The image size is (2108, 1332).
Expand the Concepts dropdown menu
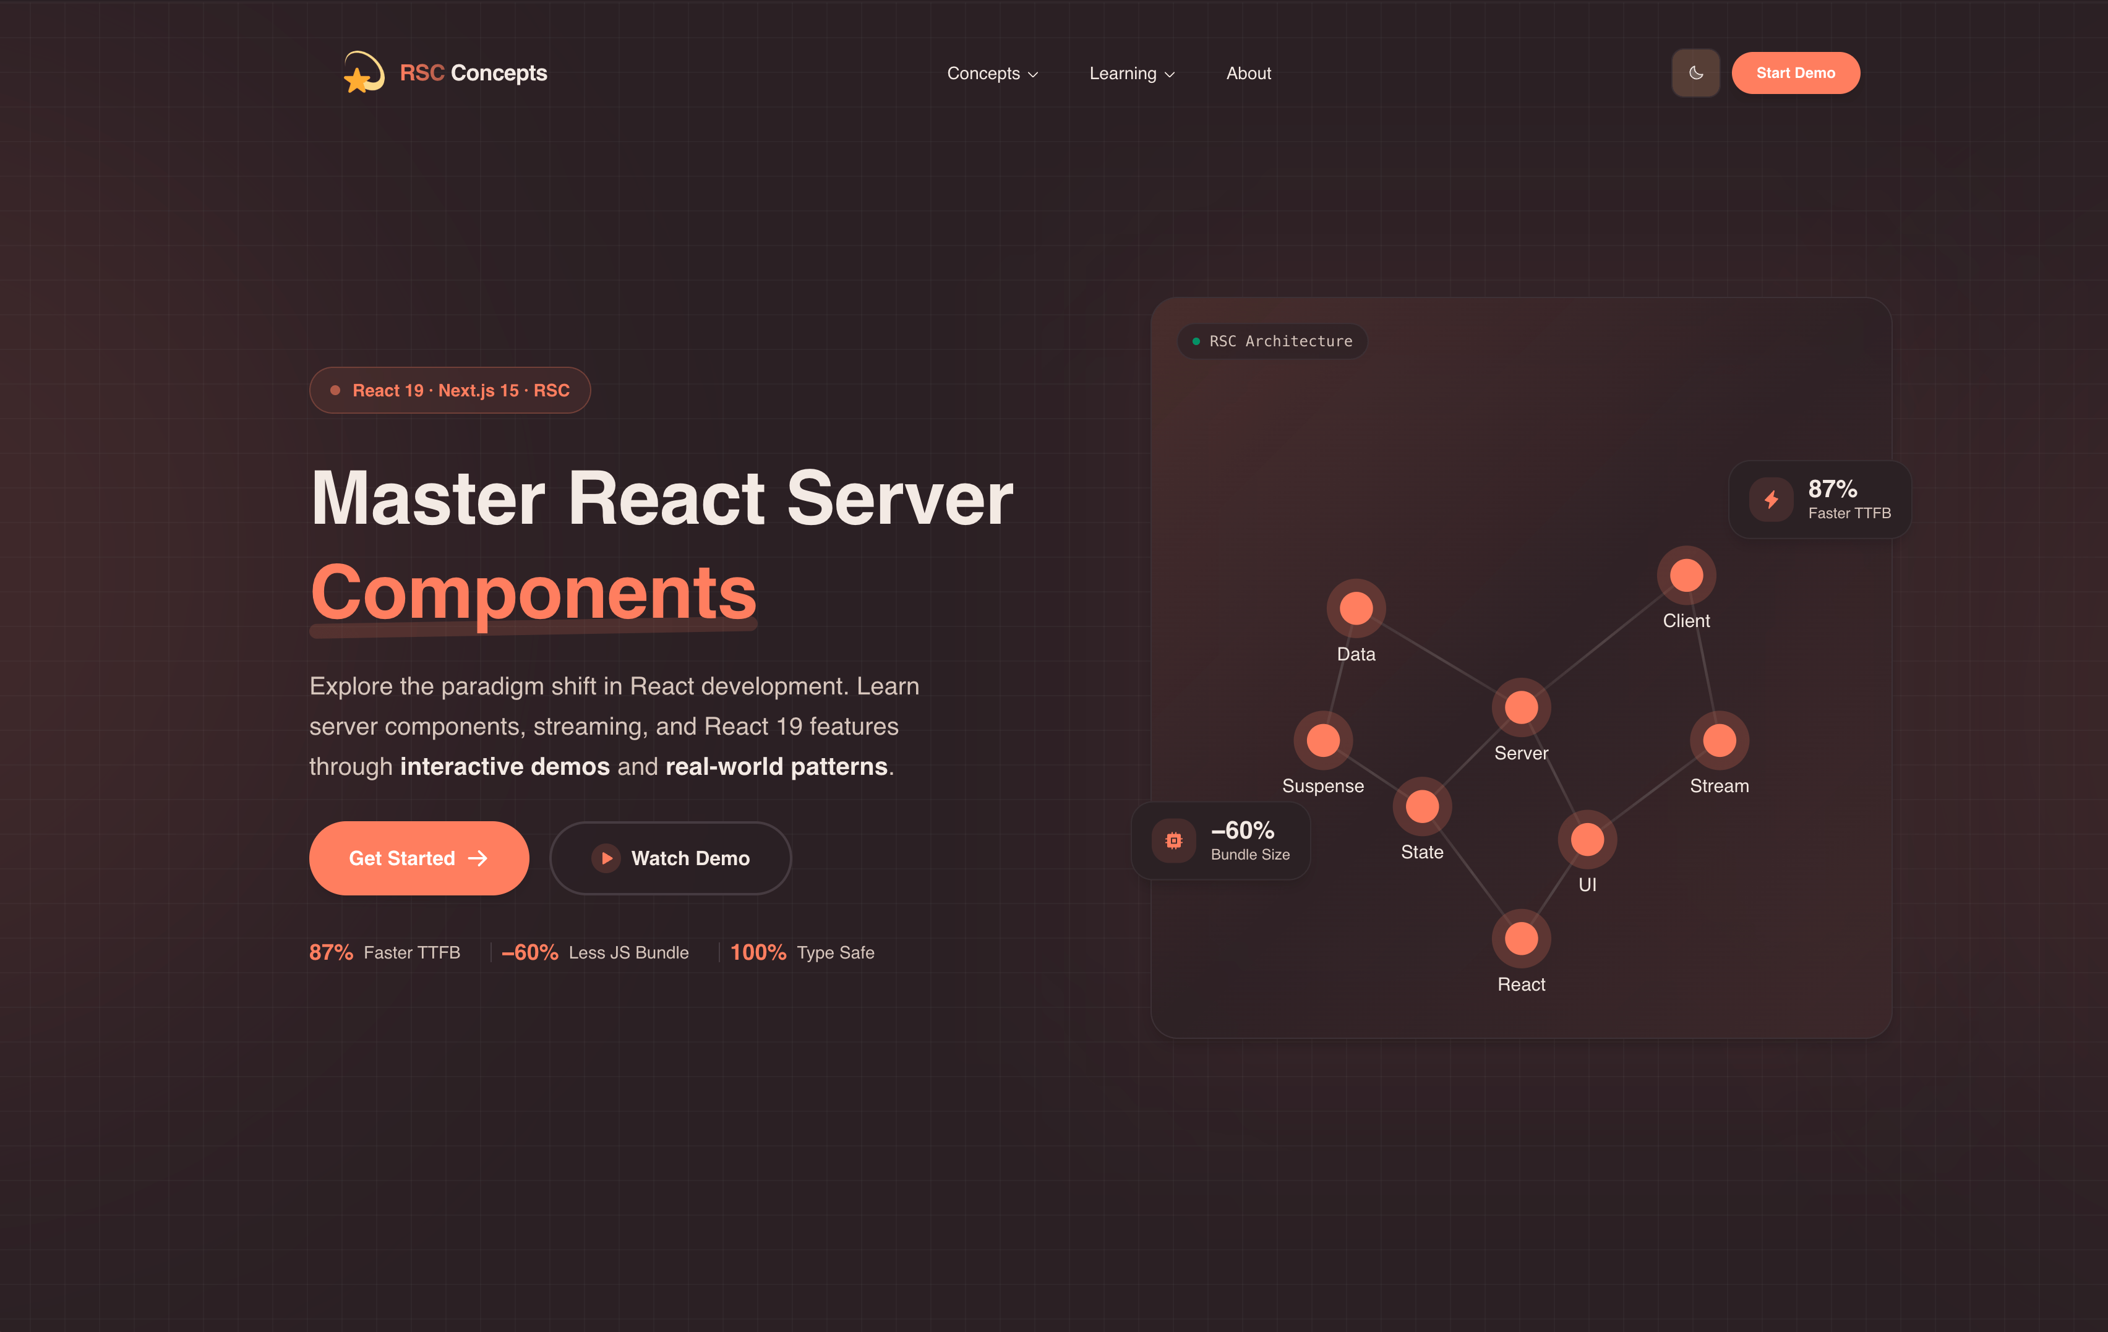(x=993, y=74)
